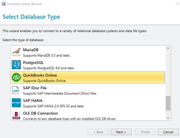The image size is (180, 138).
Task: Click the green QuickBooks qb icon
Action: [x=16, y=77]
